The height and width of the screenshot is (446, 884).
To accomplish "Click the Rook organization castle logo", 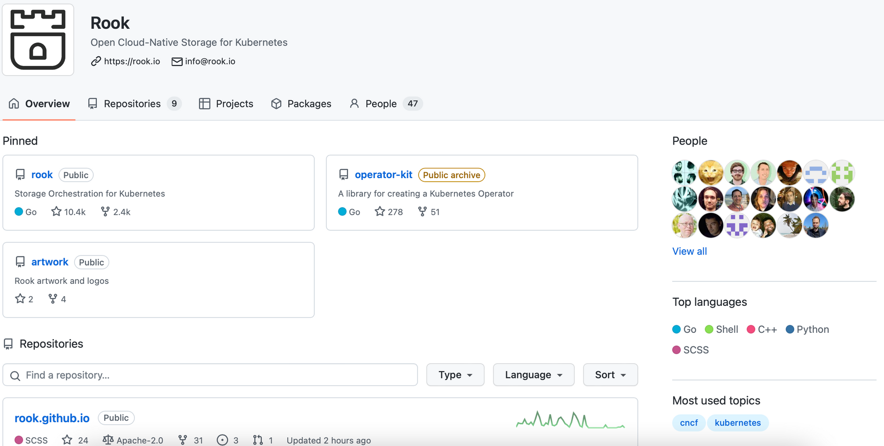I will [x=38, y=40].
